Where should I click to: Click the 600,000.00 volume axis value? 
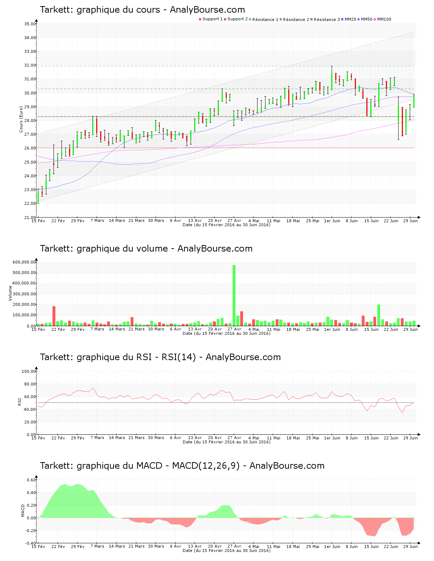[24, 262]
